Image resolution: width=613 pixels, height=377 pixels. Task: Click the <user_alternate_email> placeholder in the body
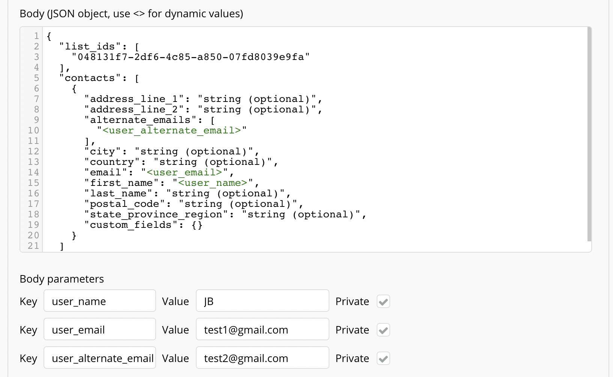point(171,130)
